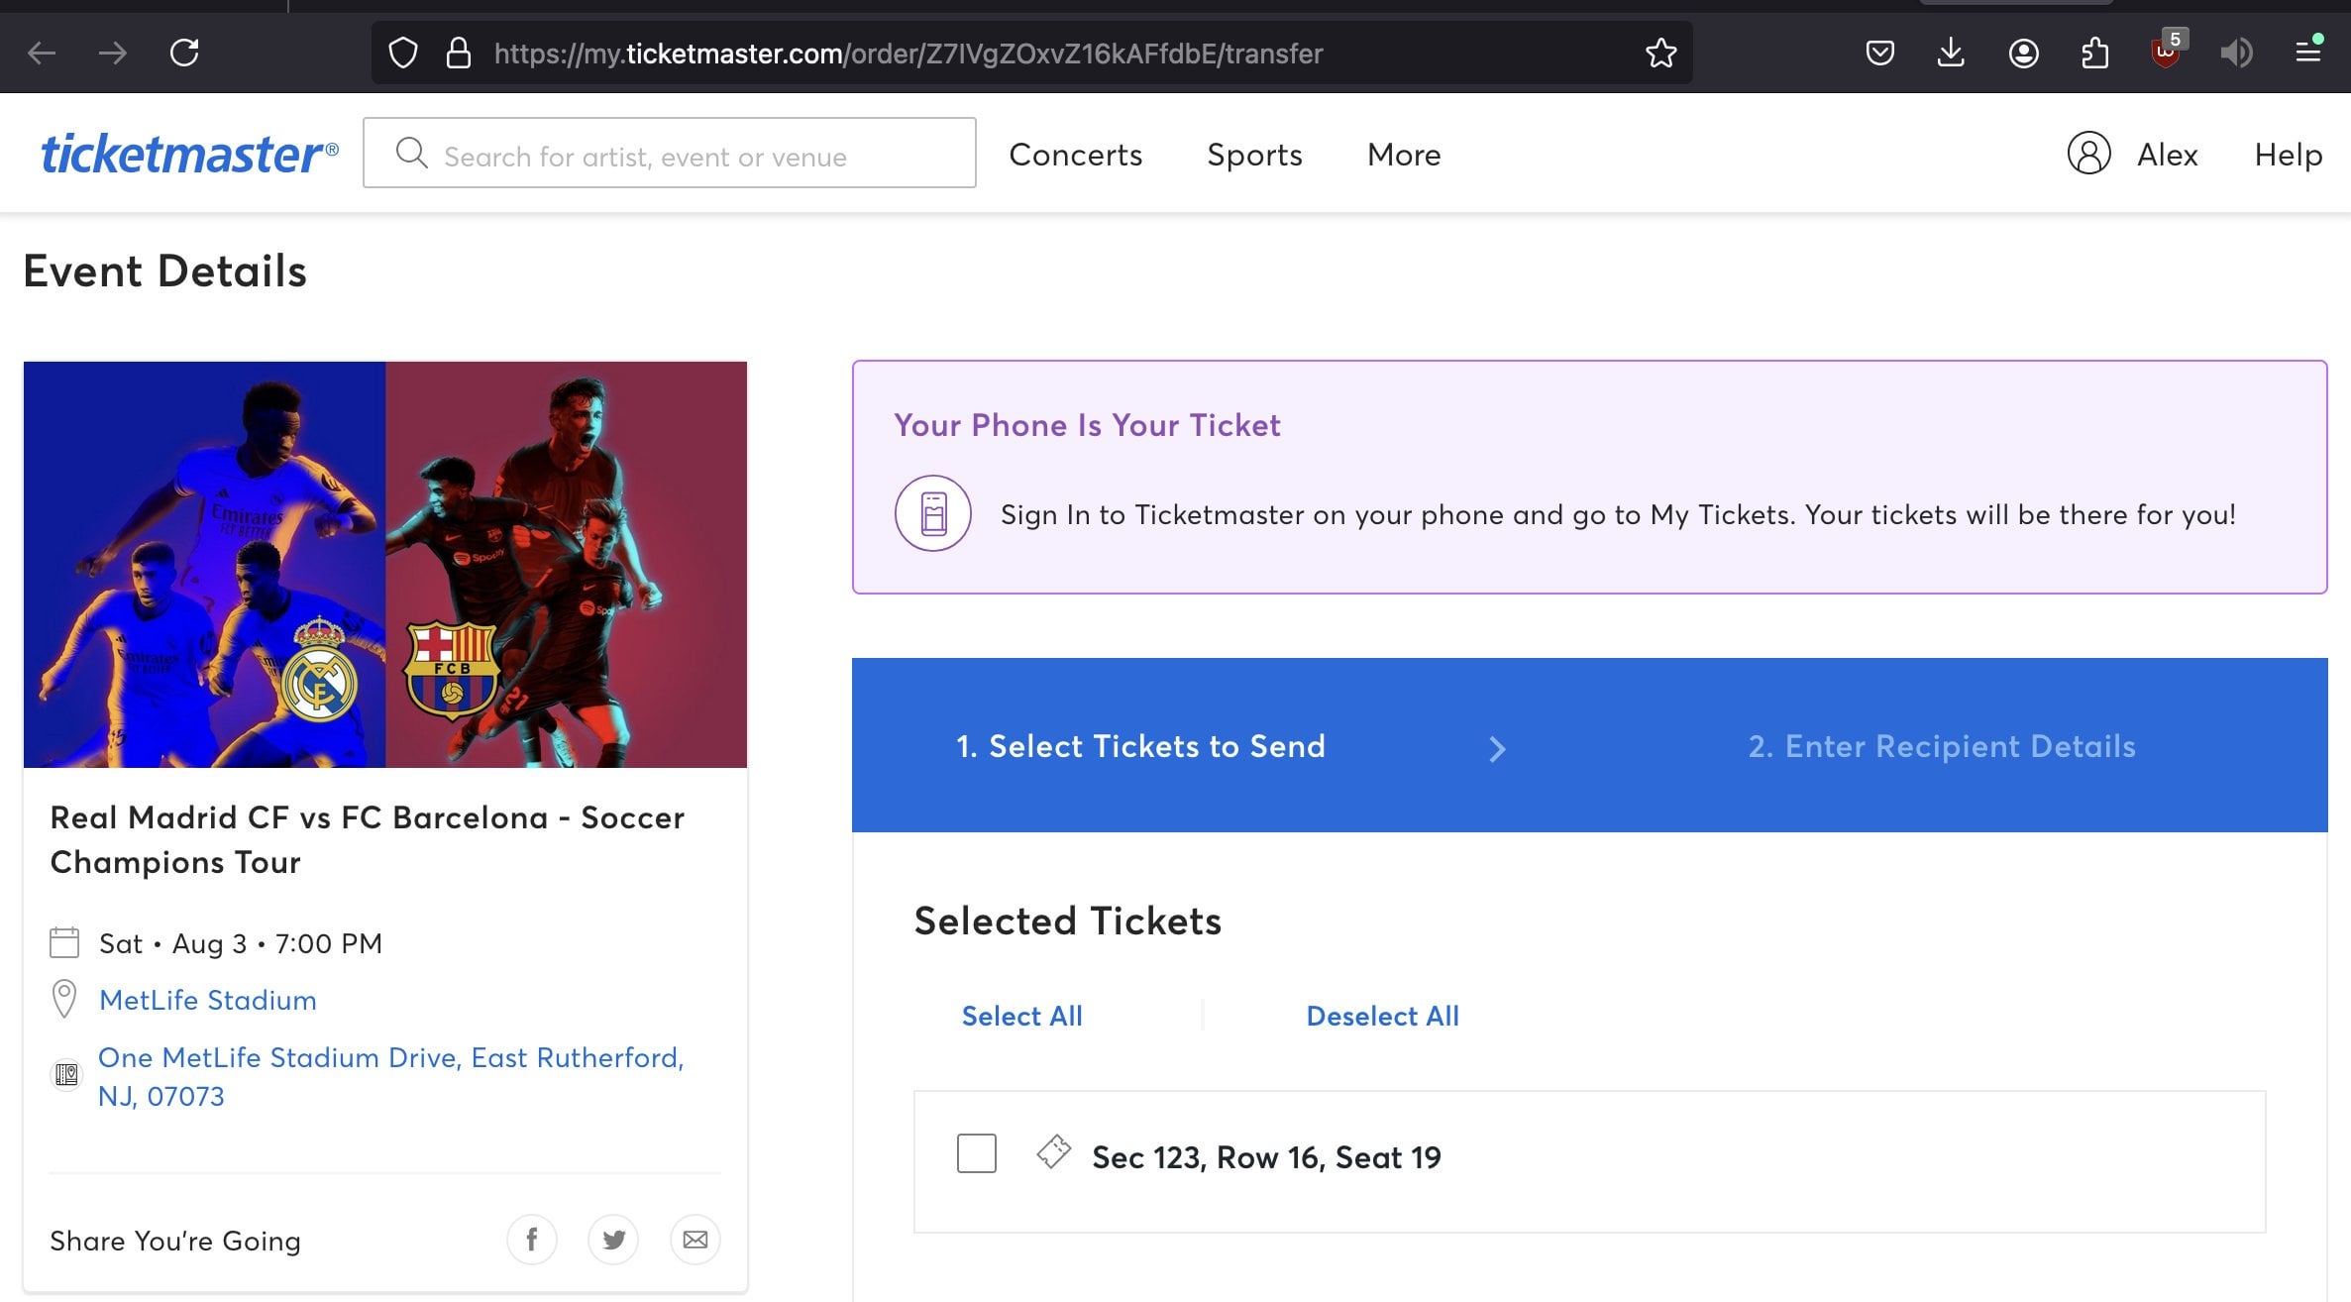
Task: Click the map pin icon beside MetLife Stadium
Action: pyautogui.click(x=64, y=999)
